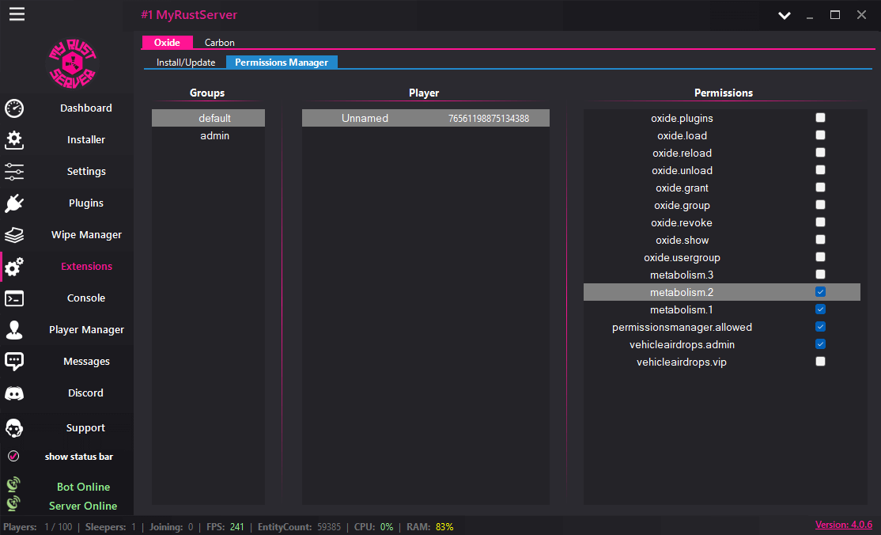This screenshot has height=535, width=881.
Task: Open the Wipe Manager
Action: [x=85, y=234]
